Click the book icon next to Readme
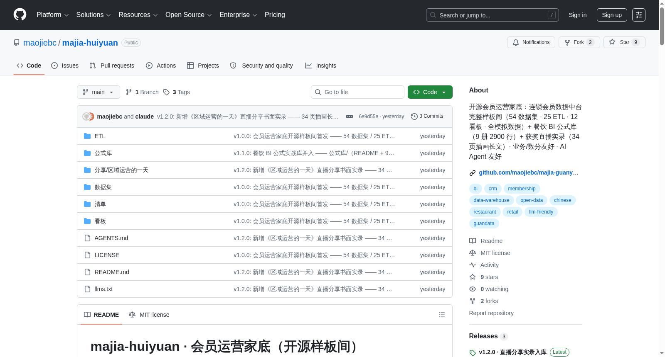Image resolution: width=665 pixels, height=357 pixels. pos(473,241)
